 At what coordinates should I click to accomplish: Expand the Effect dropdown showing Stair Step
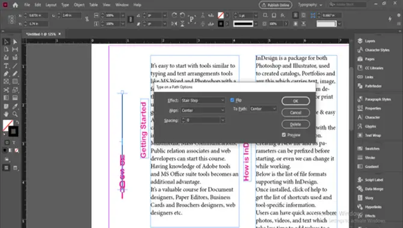coord(203,101)
